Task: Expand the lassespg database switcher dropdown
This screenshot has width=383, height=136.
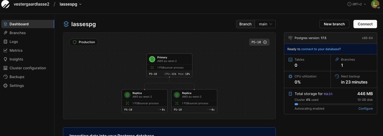Action: click(71, 4)
